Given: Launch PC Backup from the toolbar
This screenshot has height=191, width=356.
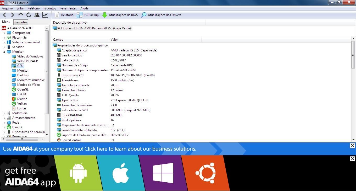Looking at the screenshot, I should [x=88, y=15].
